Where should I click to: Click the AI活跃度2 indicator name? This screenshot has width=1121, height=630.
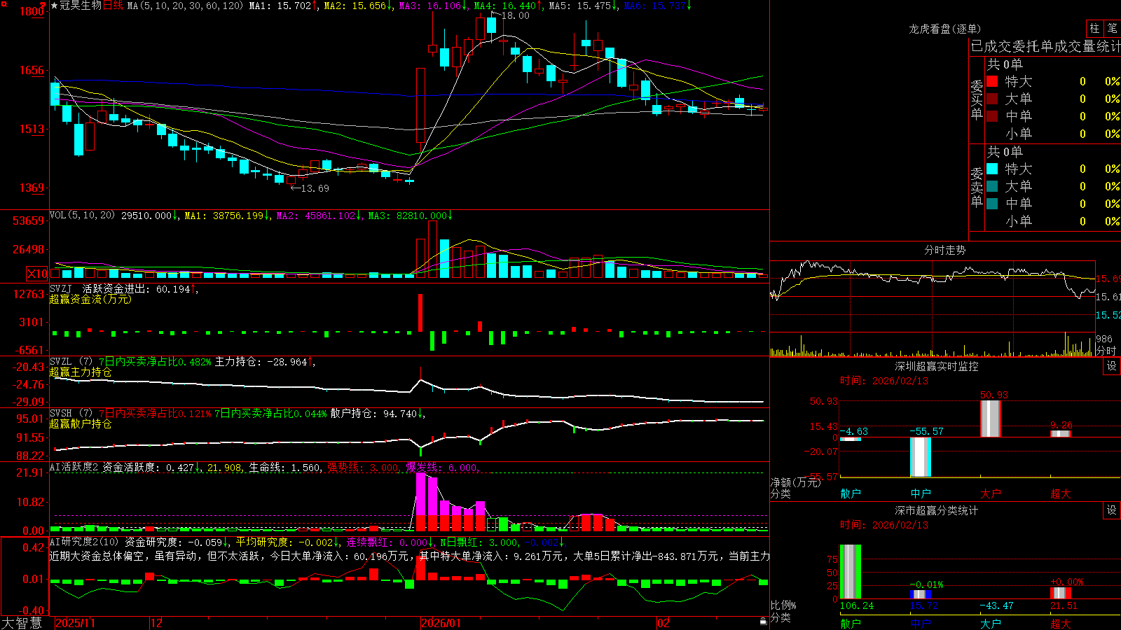pos(74,467)
